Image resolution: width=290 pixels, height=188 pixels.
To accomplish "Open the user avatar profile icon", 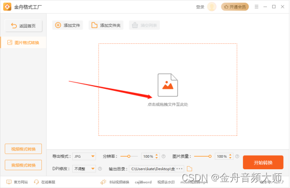I will (x=211, y=7).
